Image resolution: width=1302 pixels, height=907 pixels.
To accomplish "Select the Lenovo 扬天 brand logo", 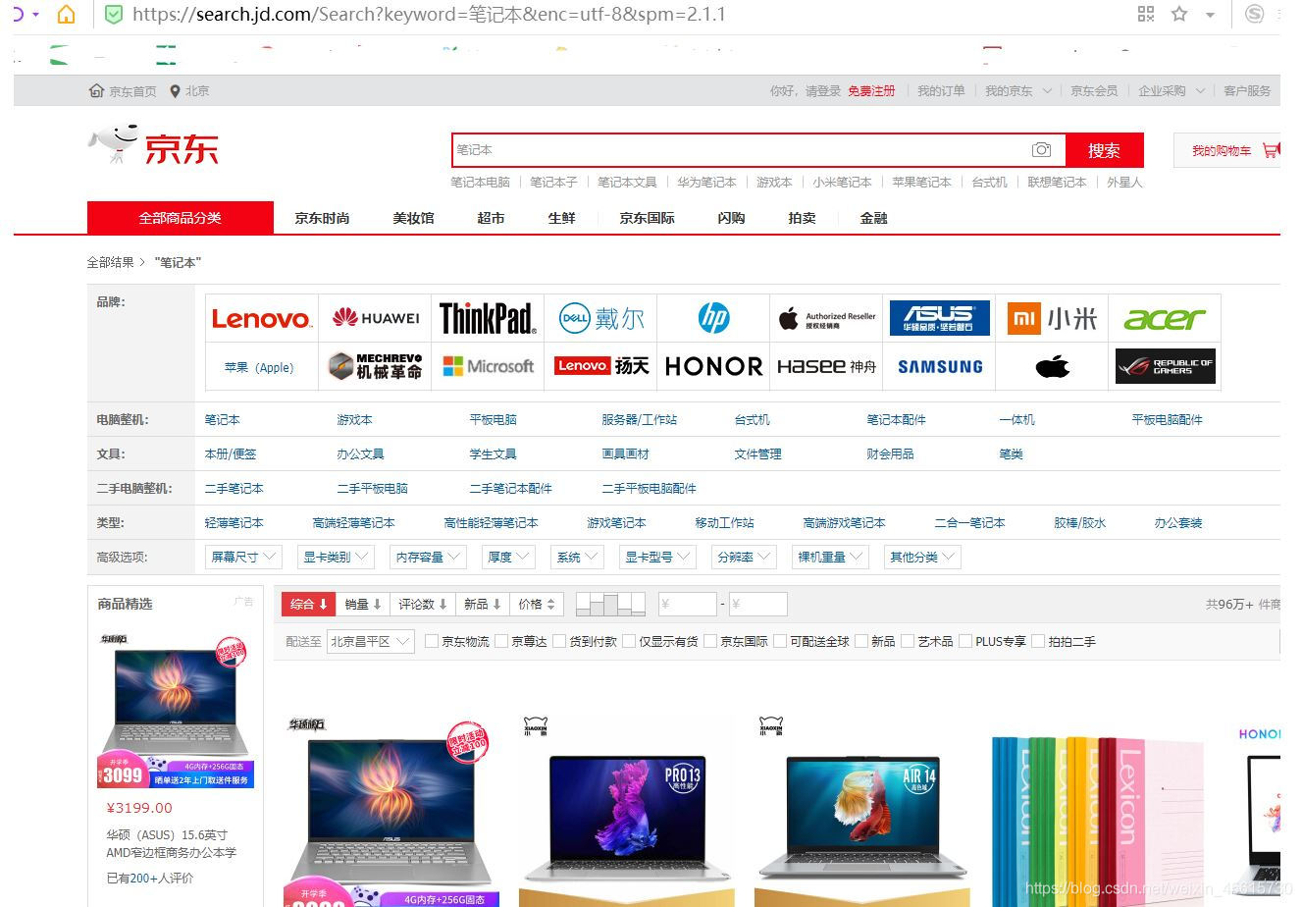I will pos(600,366).
